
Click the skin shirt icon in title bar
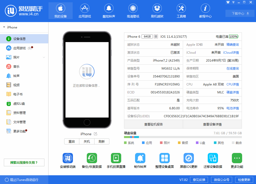pos(228,2)
